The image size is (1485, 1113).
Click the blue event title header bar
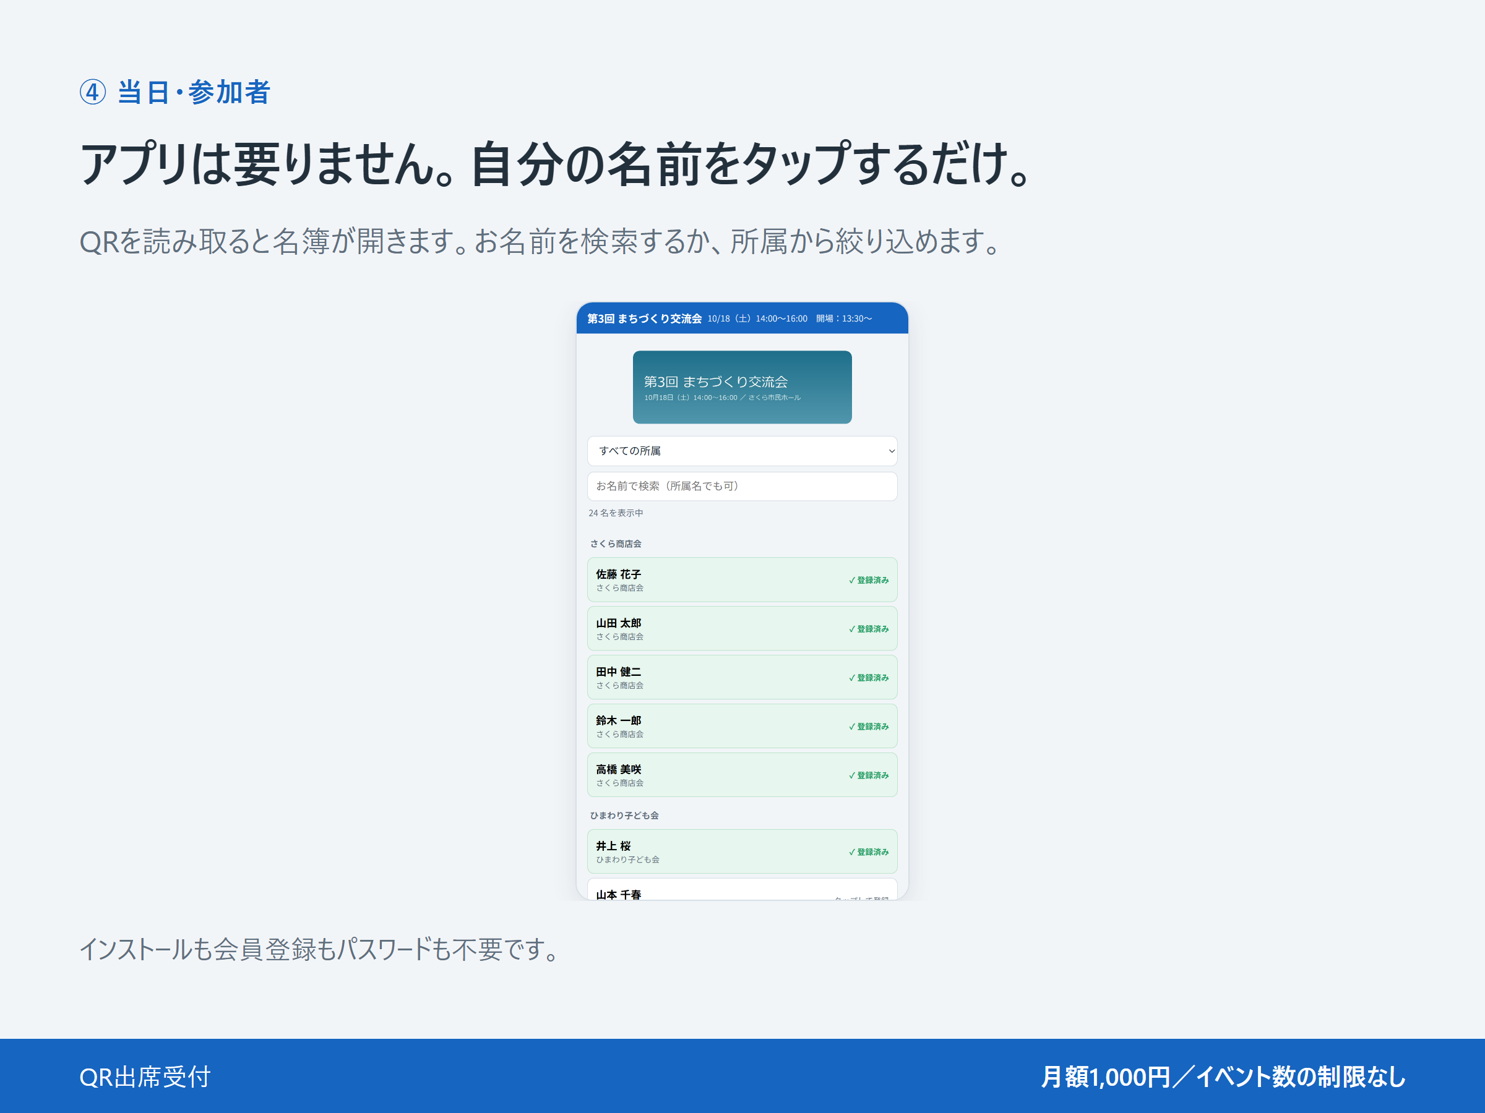click(742, 318)
